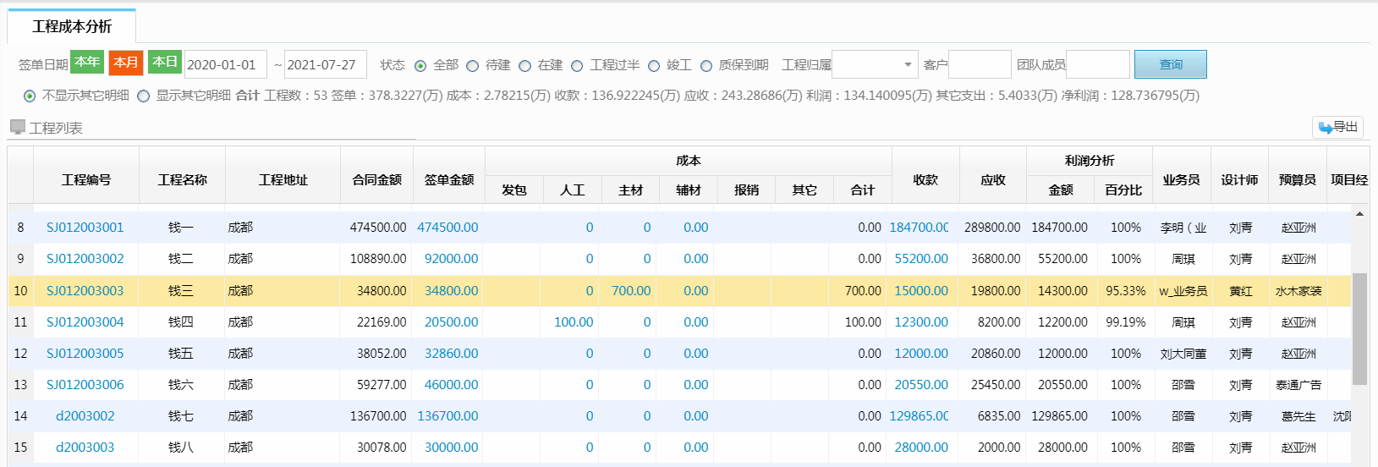The image size is (1378, 467).
Task: Select the 待建 status radio button
Action: (x=473, y=66)
